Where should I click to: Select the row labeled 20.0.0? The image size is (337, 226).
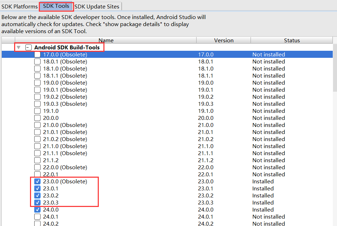167,118
